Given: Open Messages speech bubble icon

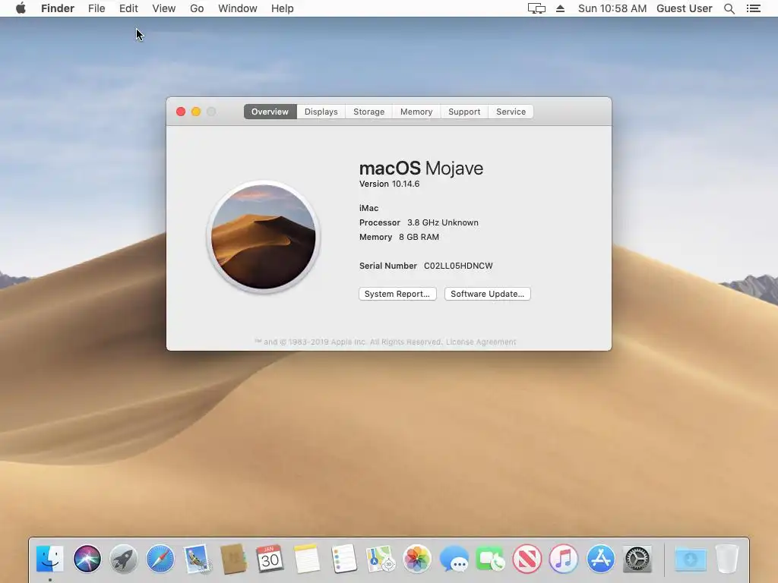Looking at the screenshot, I should 454,559.
